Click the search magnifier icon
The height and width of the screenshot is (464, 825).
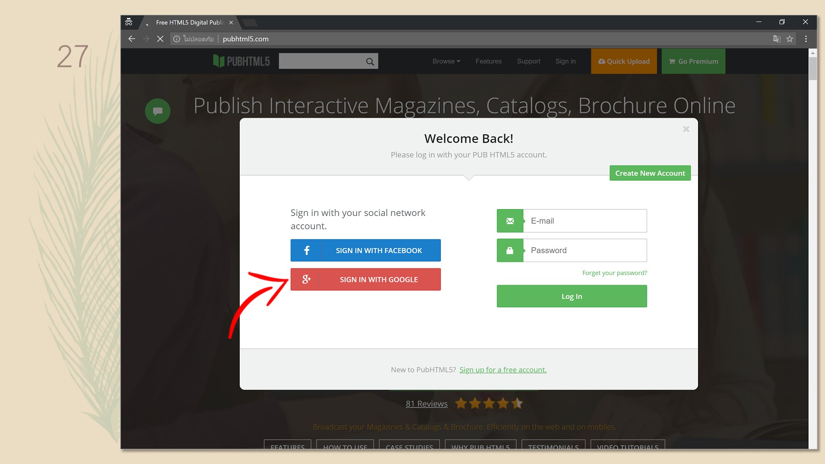(x=370, y=61)
